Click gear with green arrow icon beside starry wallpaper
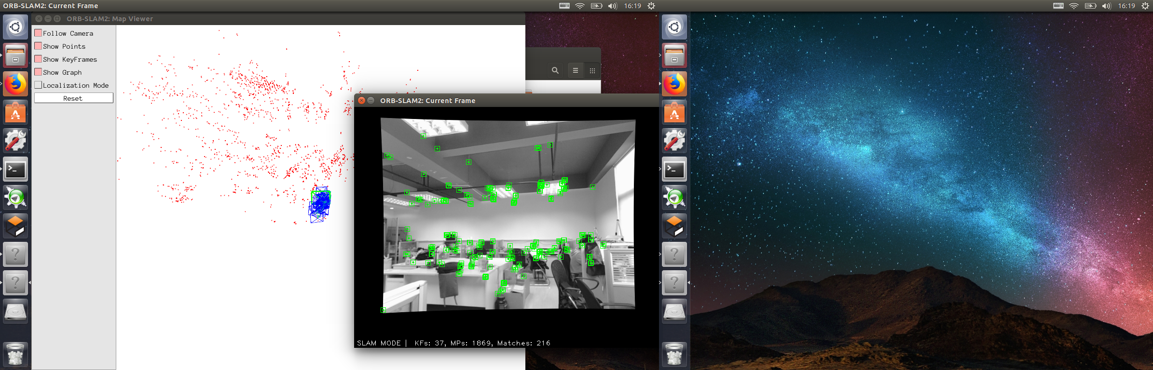This screenshot has height=370, width=1153. point(674,198)
